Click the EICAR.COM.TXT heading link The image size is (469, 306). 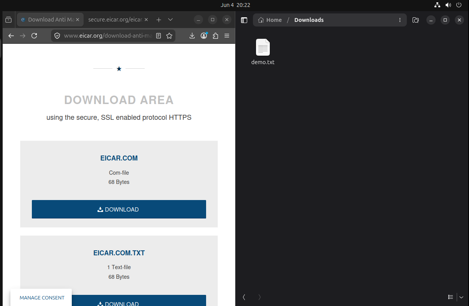tap(119, 253)
